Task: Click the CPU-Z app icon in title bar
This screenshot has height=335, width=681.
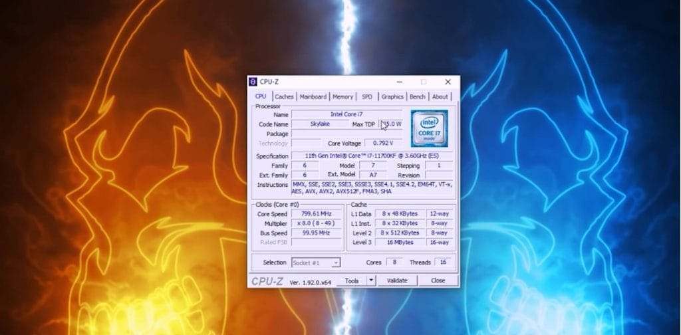Action: click(x=253, y=82)
